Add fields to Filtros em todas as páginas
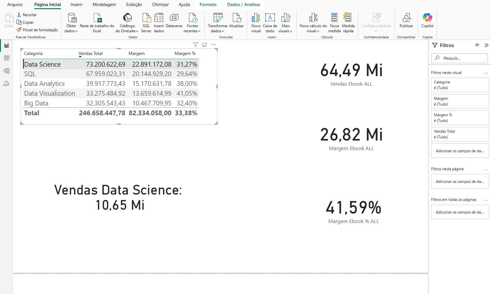 pyautogui.click(x=460, y=212)
